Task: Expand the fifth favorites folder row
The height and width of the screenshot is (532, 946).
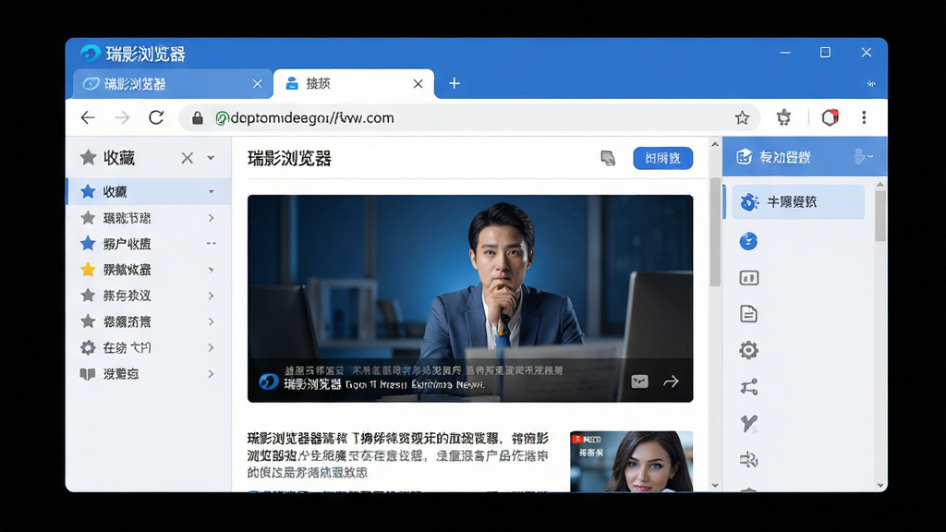Action: tap(212, 296)
